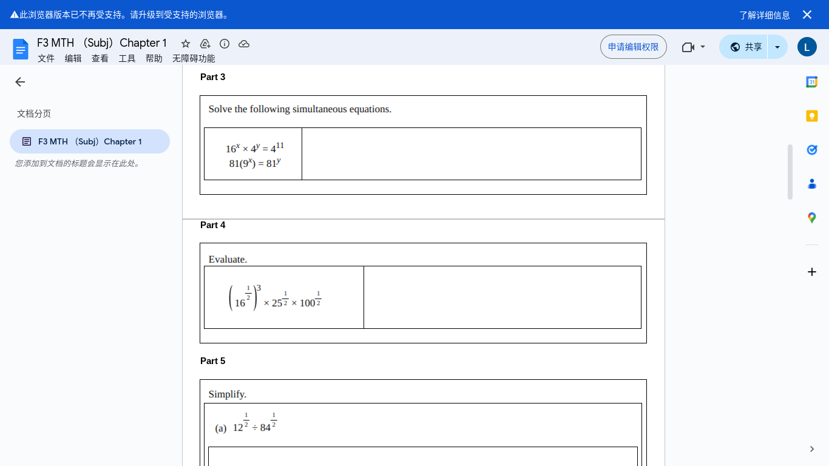Open Google Maps side panel
Viewport: 829px width, 466px height.
(x=811, y=218)
